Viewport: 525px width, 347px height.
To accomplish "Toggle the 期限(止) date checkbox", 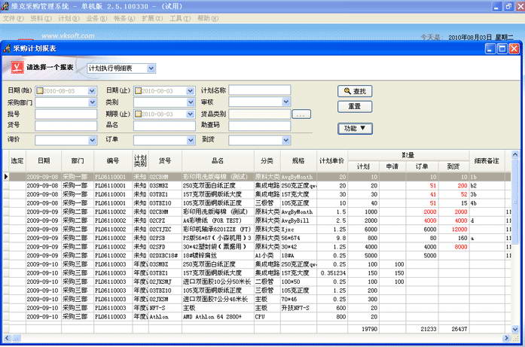I will (138, 114).
